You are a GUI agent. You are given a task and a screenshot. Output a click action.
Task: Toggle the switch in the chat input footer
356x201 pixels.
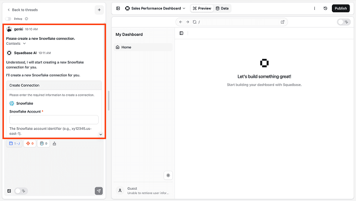[x=20, y=191]
